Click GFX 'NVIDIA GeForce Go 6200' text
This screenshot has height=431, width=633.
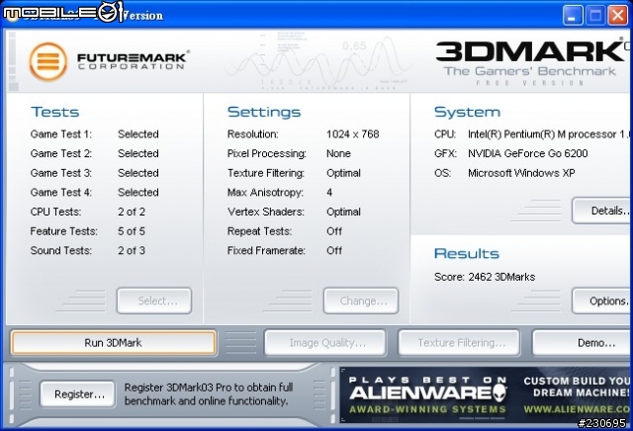[x=527, y=153]
